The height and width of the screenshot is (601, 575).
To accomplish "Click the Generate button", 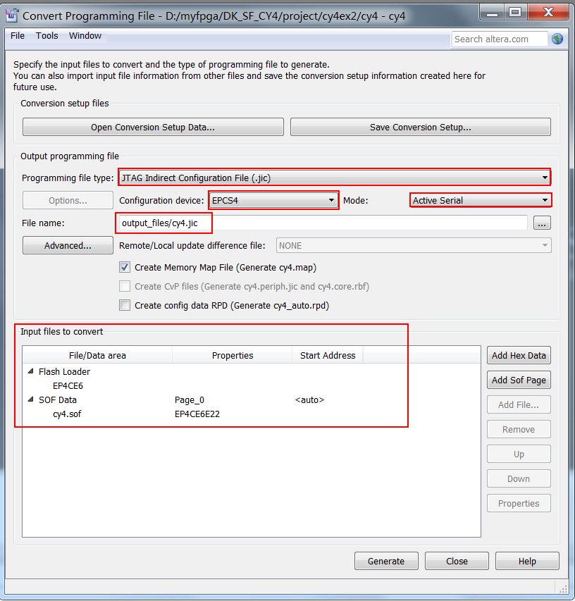I will click(x=386, y=561).
